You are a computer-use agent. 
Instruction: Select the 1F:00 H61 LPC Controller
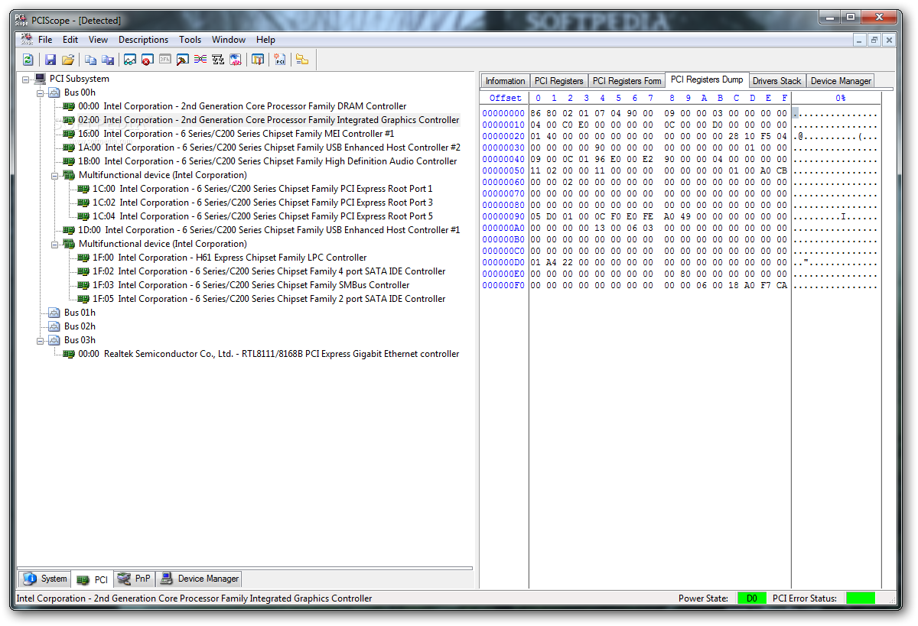(229, 258)
